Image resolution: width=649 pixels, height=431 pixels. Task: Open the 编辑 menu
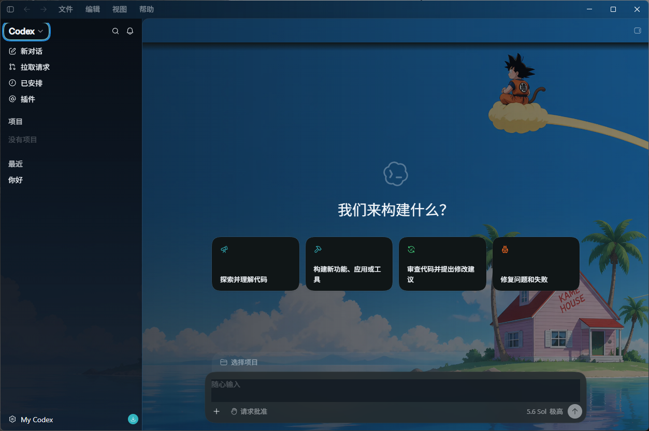(93, 9)
